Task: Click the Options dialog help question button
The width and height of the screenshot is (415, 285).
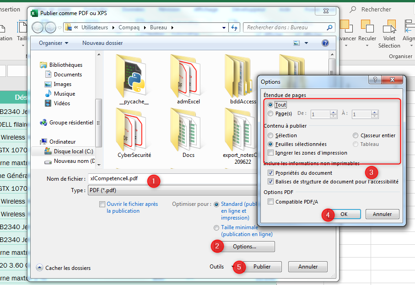Action: coord(375,80)
